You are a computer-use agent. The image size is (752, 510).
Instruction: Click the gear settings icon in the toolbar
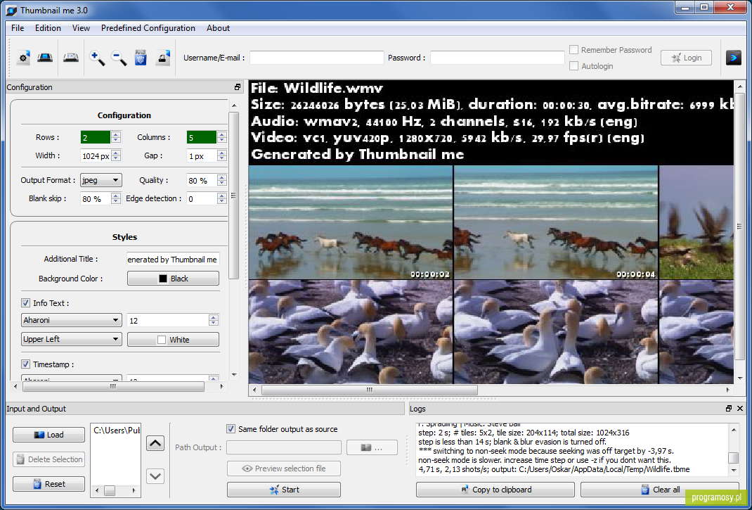coord(23,58)
